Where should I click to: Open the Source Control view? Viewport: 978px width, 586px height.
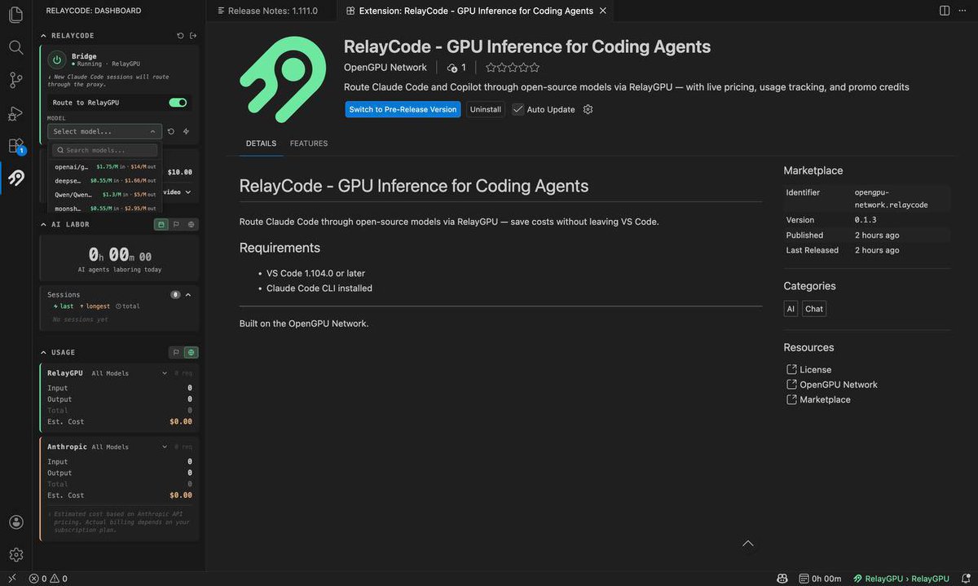tap(15, 80)
